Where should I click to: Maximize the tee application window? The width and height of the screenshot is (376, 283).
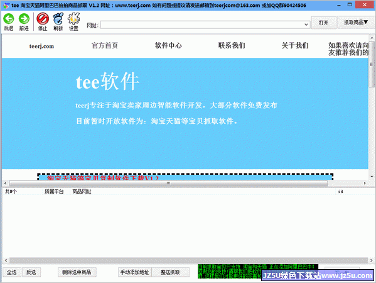(350, 5)
